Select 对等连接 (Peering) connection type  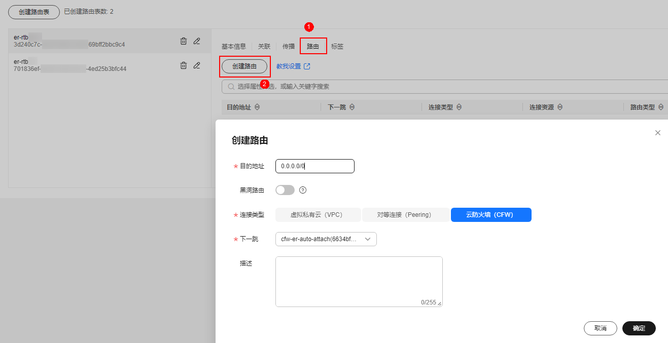pos(405,215)
